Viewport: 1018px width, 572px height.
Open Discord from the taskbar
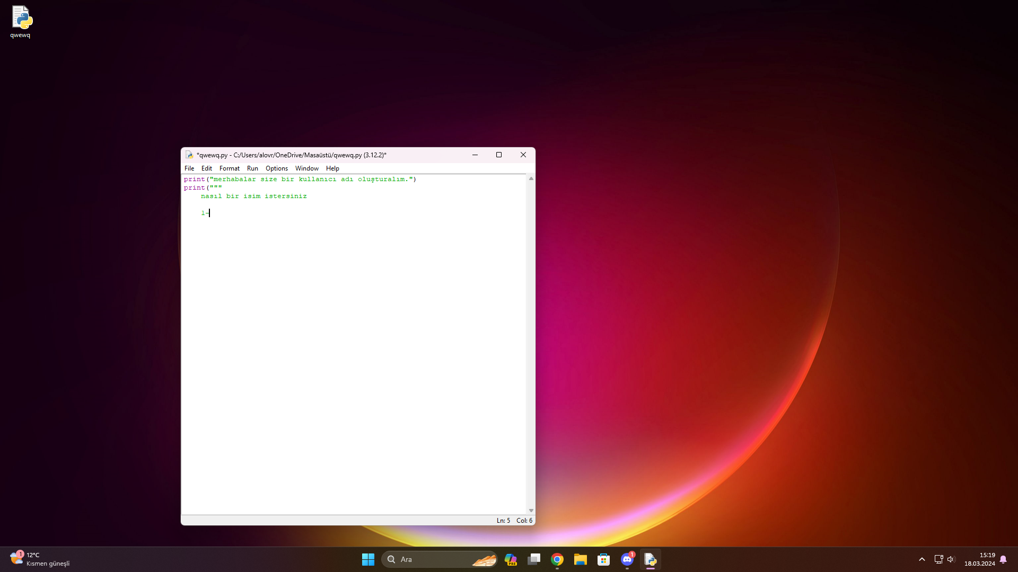[627, 559]
